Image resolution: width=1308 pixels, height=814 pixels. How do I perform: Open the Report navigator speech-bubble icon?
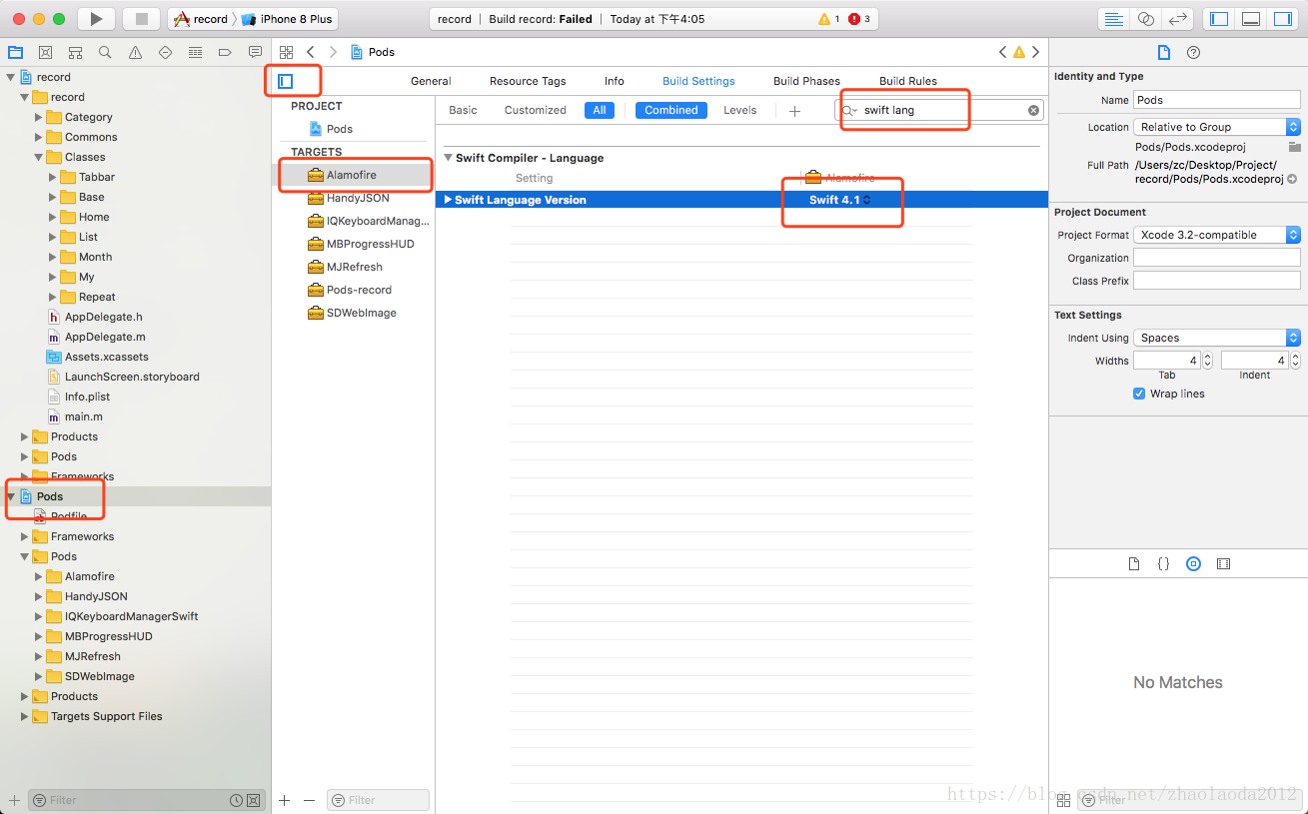pyautogui.click(x=255, y=52)
